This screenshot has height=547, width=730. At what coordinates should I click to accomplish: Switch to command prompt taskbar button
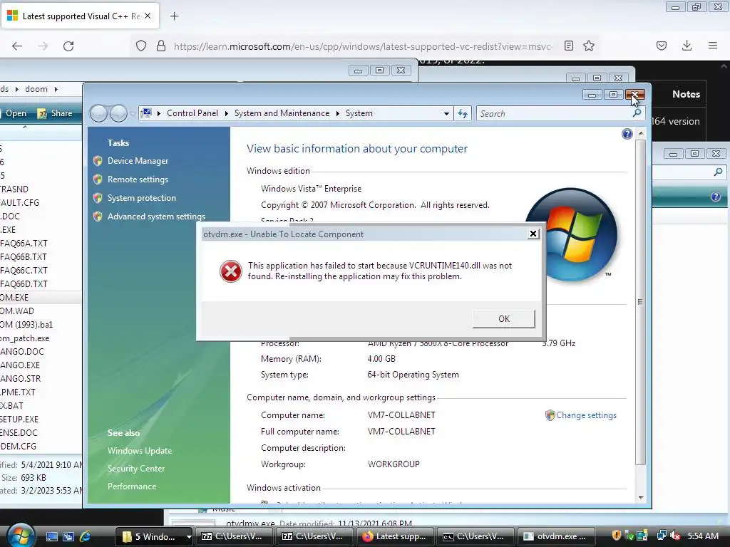click(475, 536)
